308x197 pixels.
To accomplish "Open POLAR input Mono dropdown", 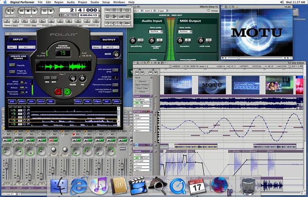I will pyautogui.click(x=12, y=47).
